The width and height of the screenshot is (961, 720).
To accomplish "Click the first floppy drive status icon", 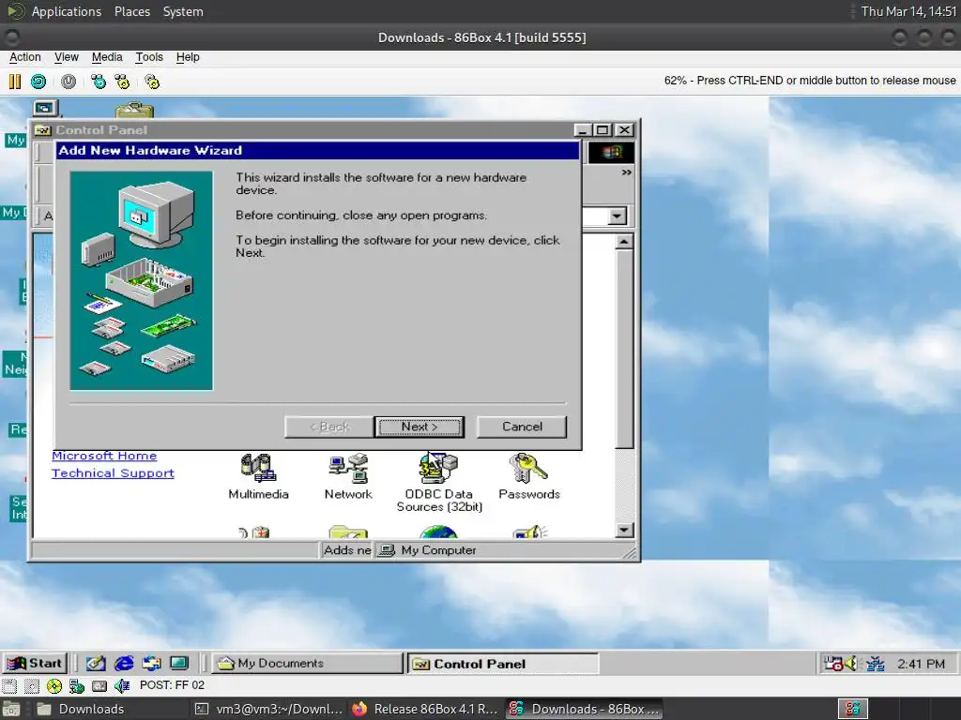I will [9, 685].
